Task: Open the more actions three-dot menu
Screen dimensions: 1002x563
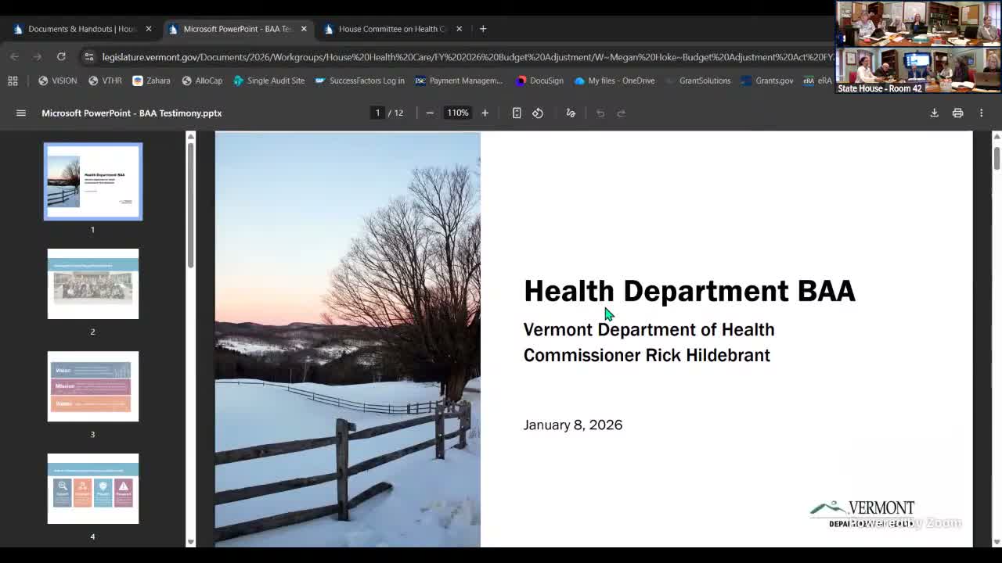Action: point(981,113)
